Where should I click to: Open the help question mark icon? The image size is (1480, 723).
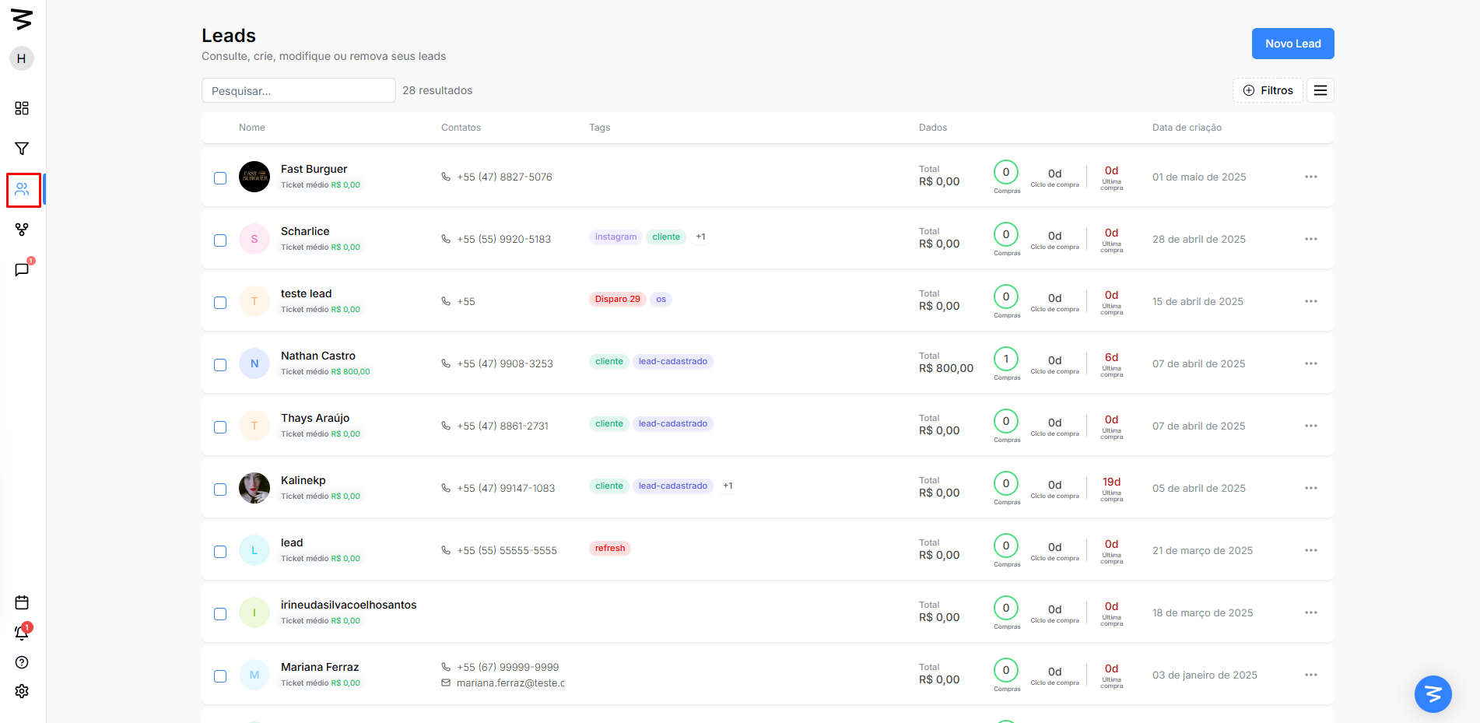click(x=22, y=662)
